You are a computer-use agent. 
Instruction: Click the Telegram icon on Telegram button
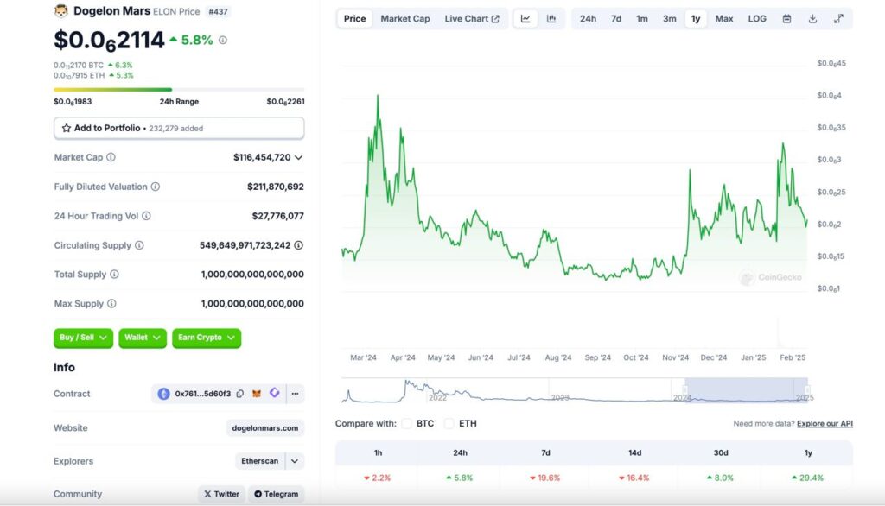coord(258,494)
